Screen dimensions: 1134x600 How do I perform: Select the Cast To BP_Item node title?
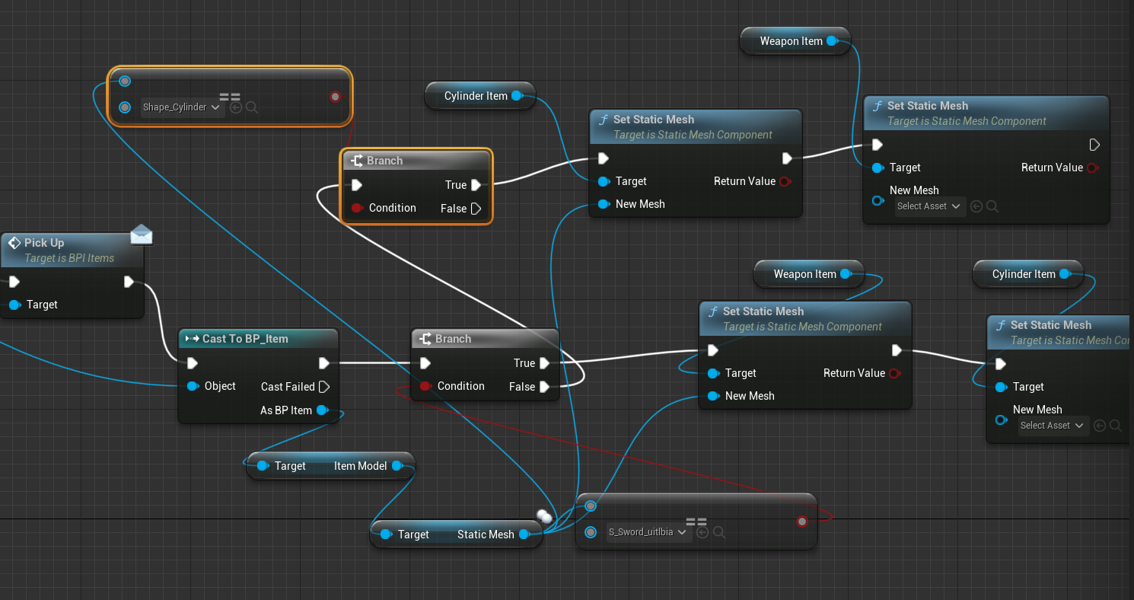coord(245,339)
